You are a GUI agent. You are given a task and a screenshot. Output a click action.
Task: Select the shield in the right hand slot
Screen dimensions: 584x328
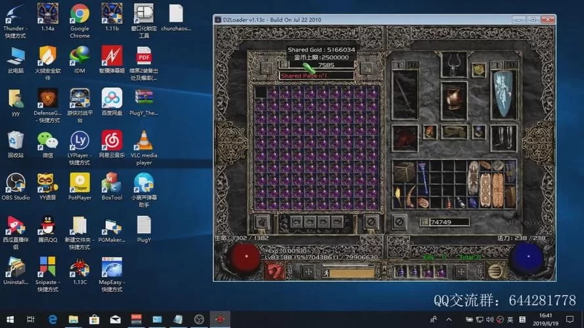pos(503,94)
